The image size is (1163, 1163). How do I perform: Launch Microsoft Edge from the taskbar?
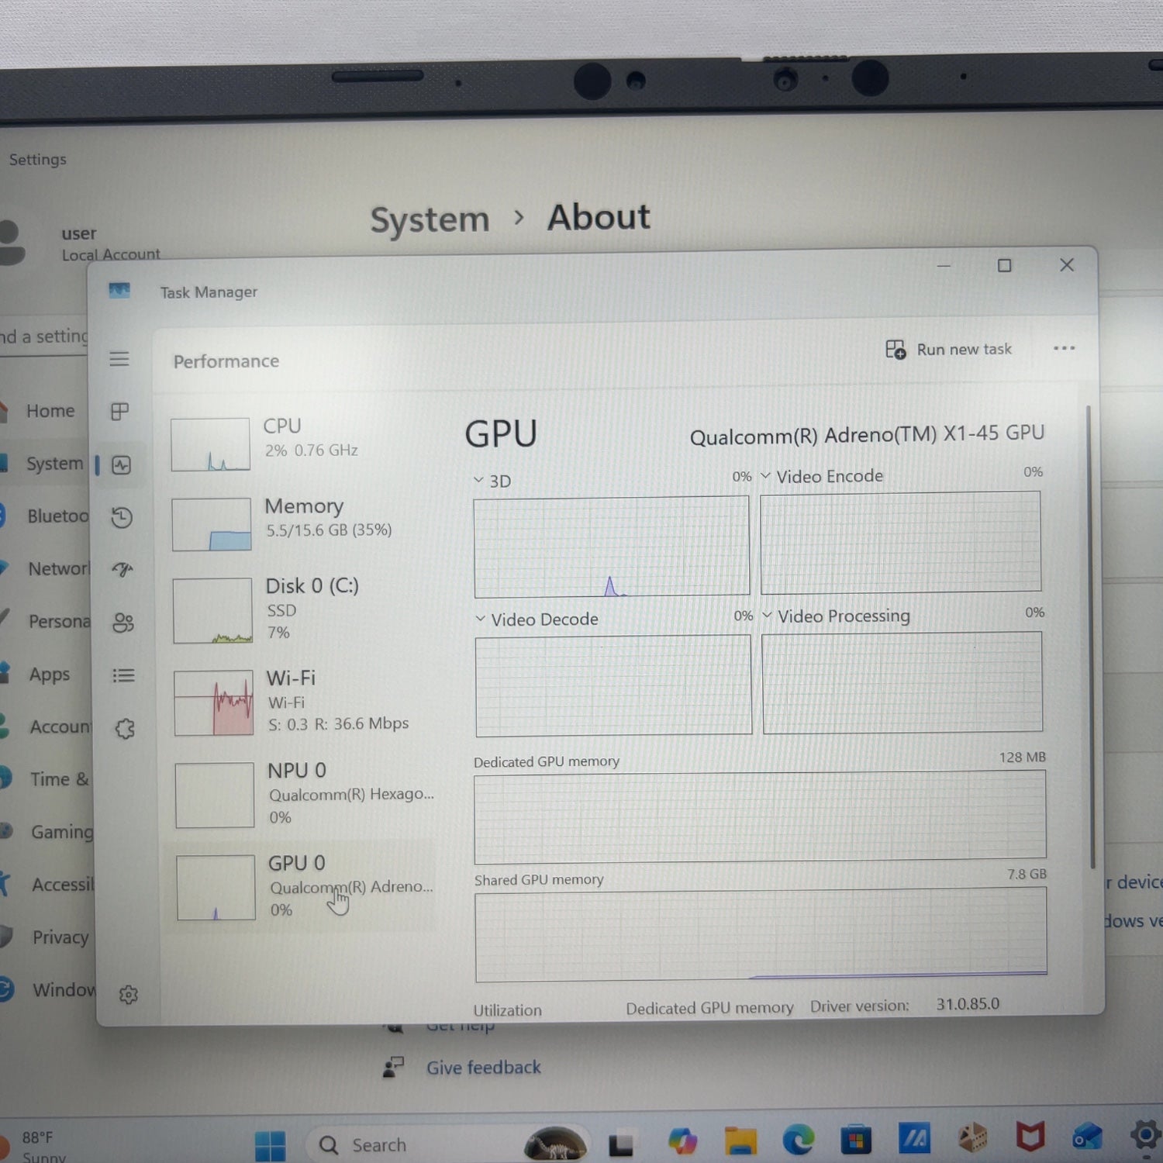pos(798,1140)
